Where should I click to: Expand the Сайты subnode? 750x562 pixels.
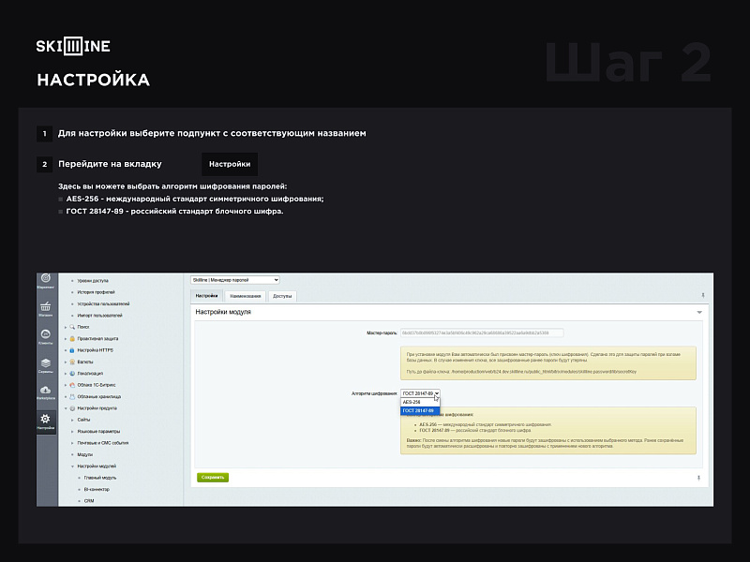click(72, 420)
